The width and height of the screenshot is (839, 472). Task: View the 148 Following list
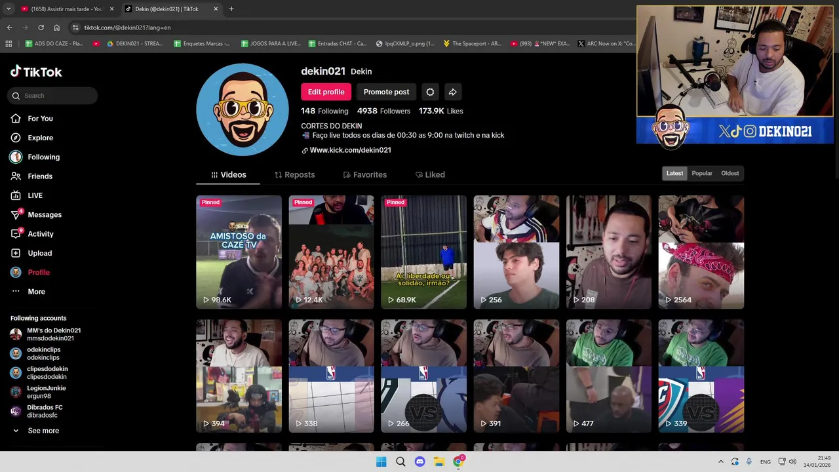tap(324, 111)
